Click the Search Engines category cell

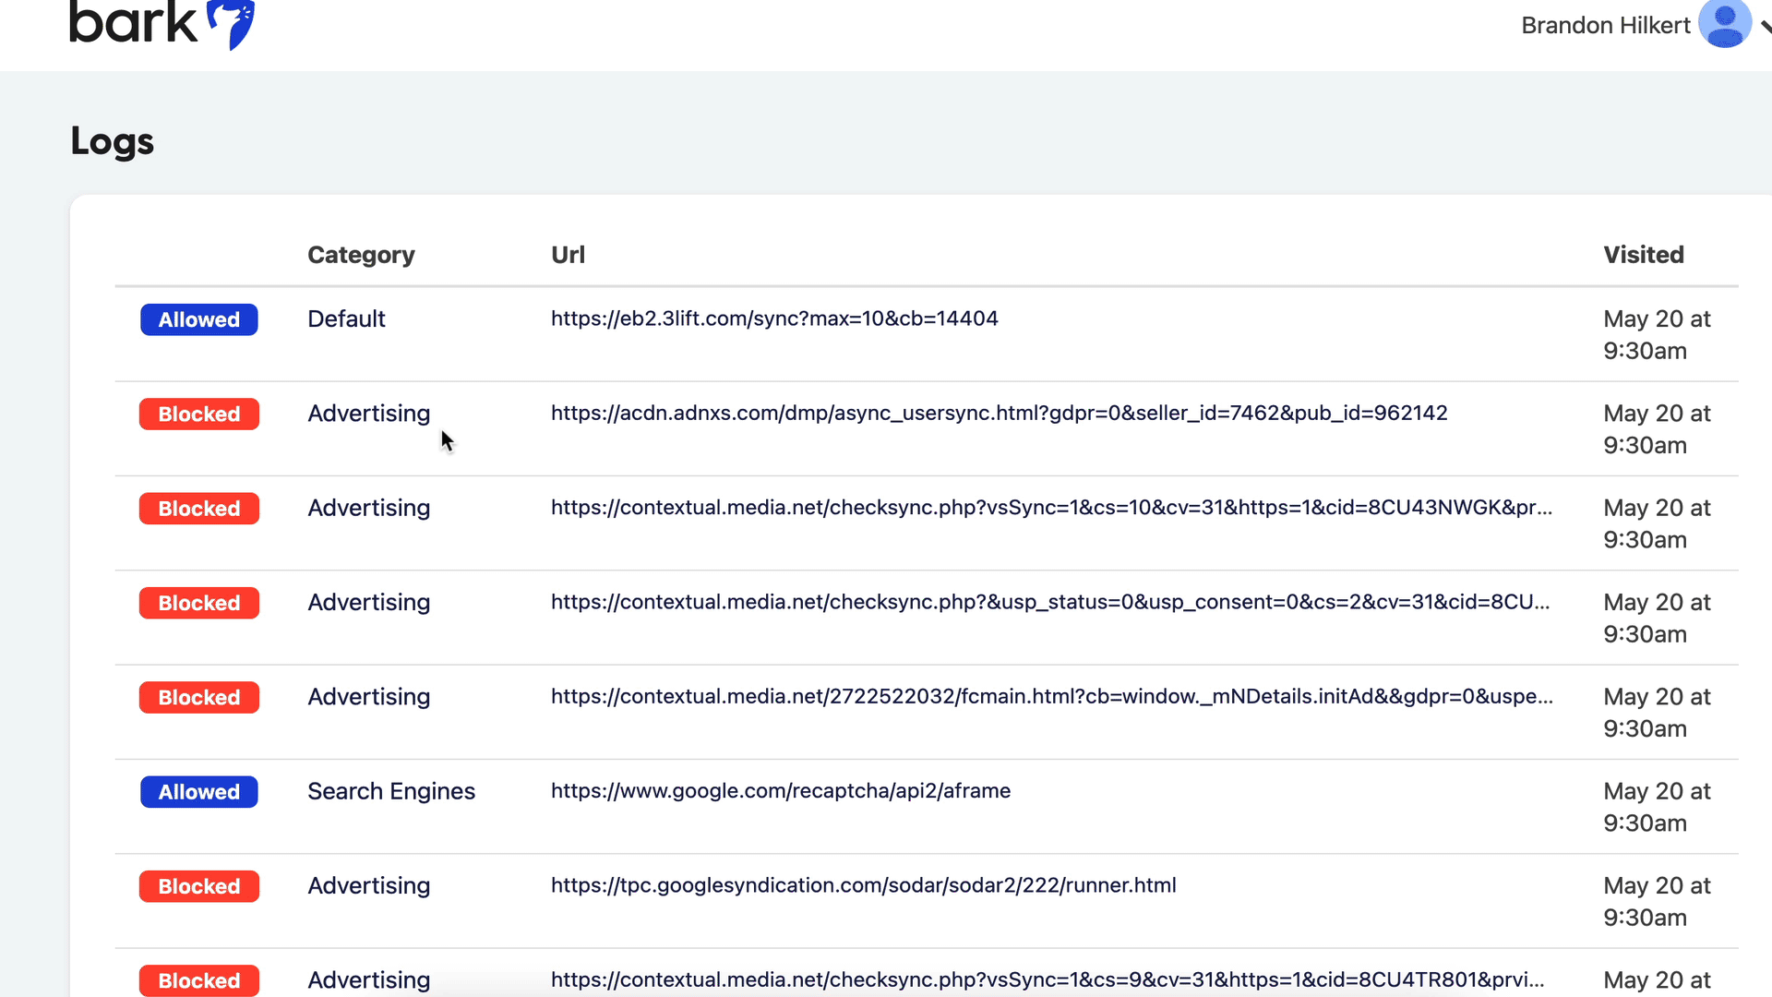coord(390,791)
